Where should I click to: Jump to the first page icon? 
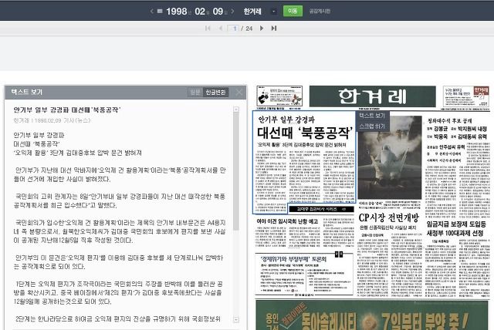click(208, 29)
